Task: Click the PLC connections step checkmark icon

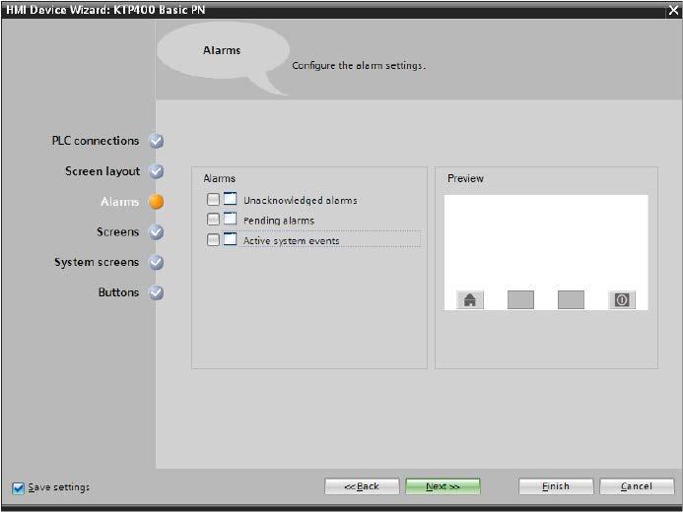Action: coord(156,141)
